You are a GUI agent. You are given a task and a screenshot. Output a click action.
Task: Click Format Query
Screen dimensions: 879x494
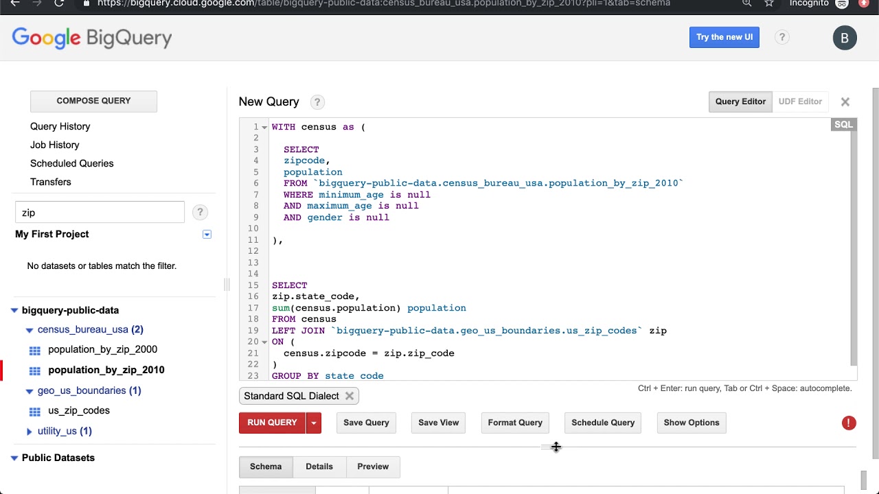click(515, 423)
